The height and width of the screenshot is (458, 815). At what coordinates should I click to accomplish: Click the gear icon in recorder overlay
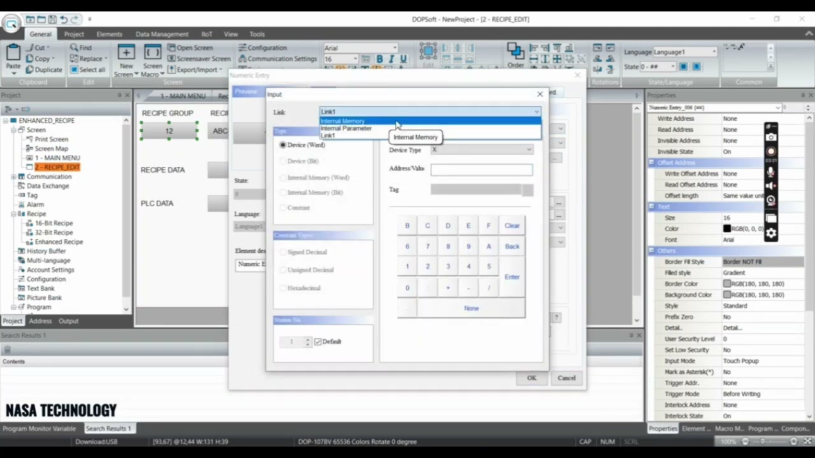(771, 233)
